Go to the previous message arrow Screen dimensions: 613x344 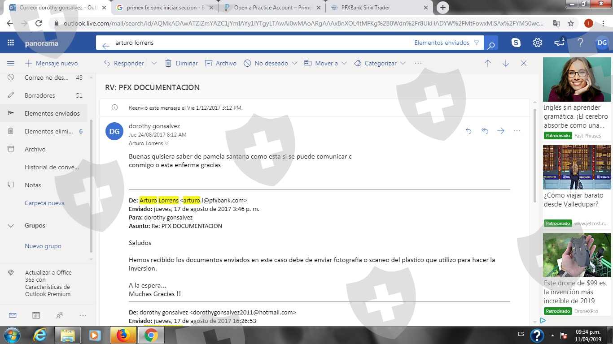pyautogui.click(x=488, y=64)
